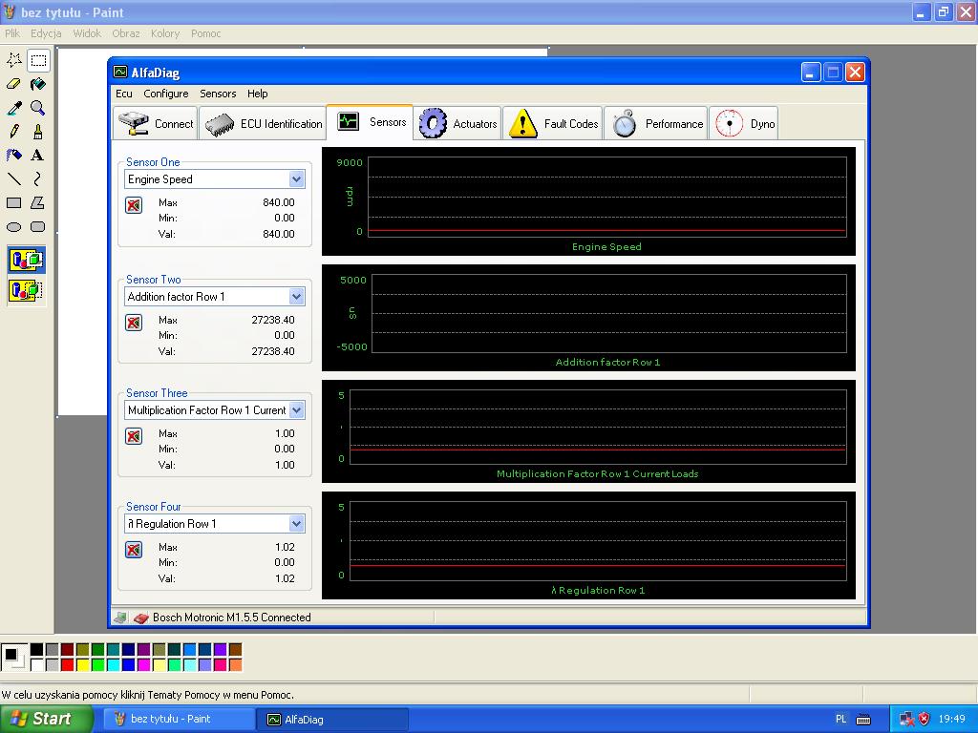Screen dimensions: 978x733
Task: Click the Sensor Three reset icon
Action: 134,436
